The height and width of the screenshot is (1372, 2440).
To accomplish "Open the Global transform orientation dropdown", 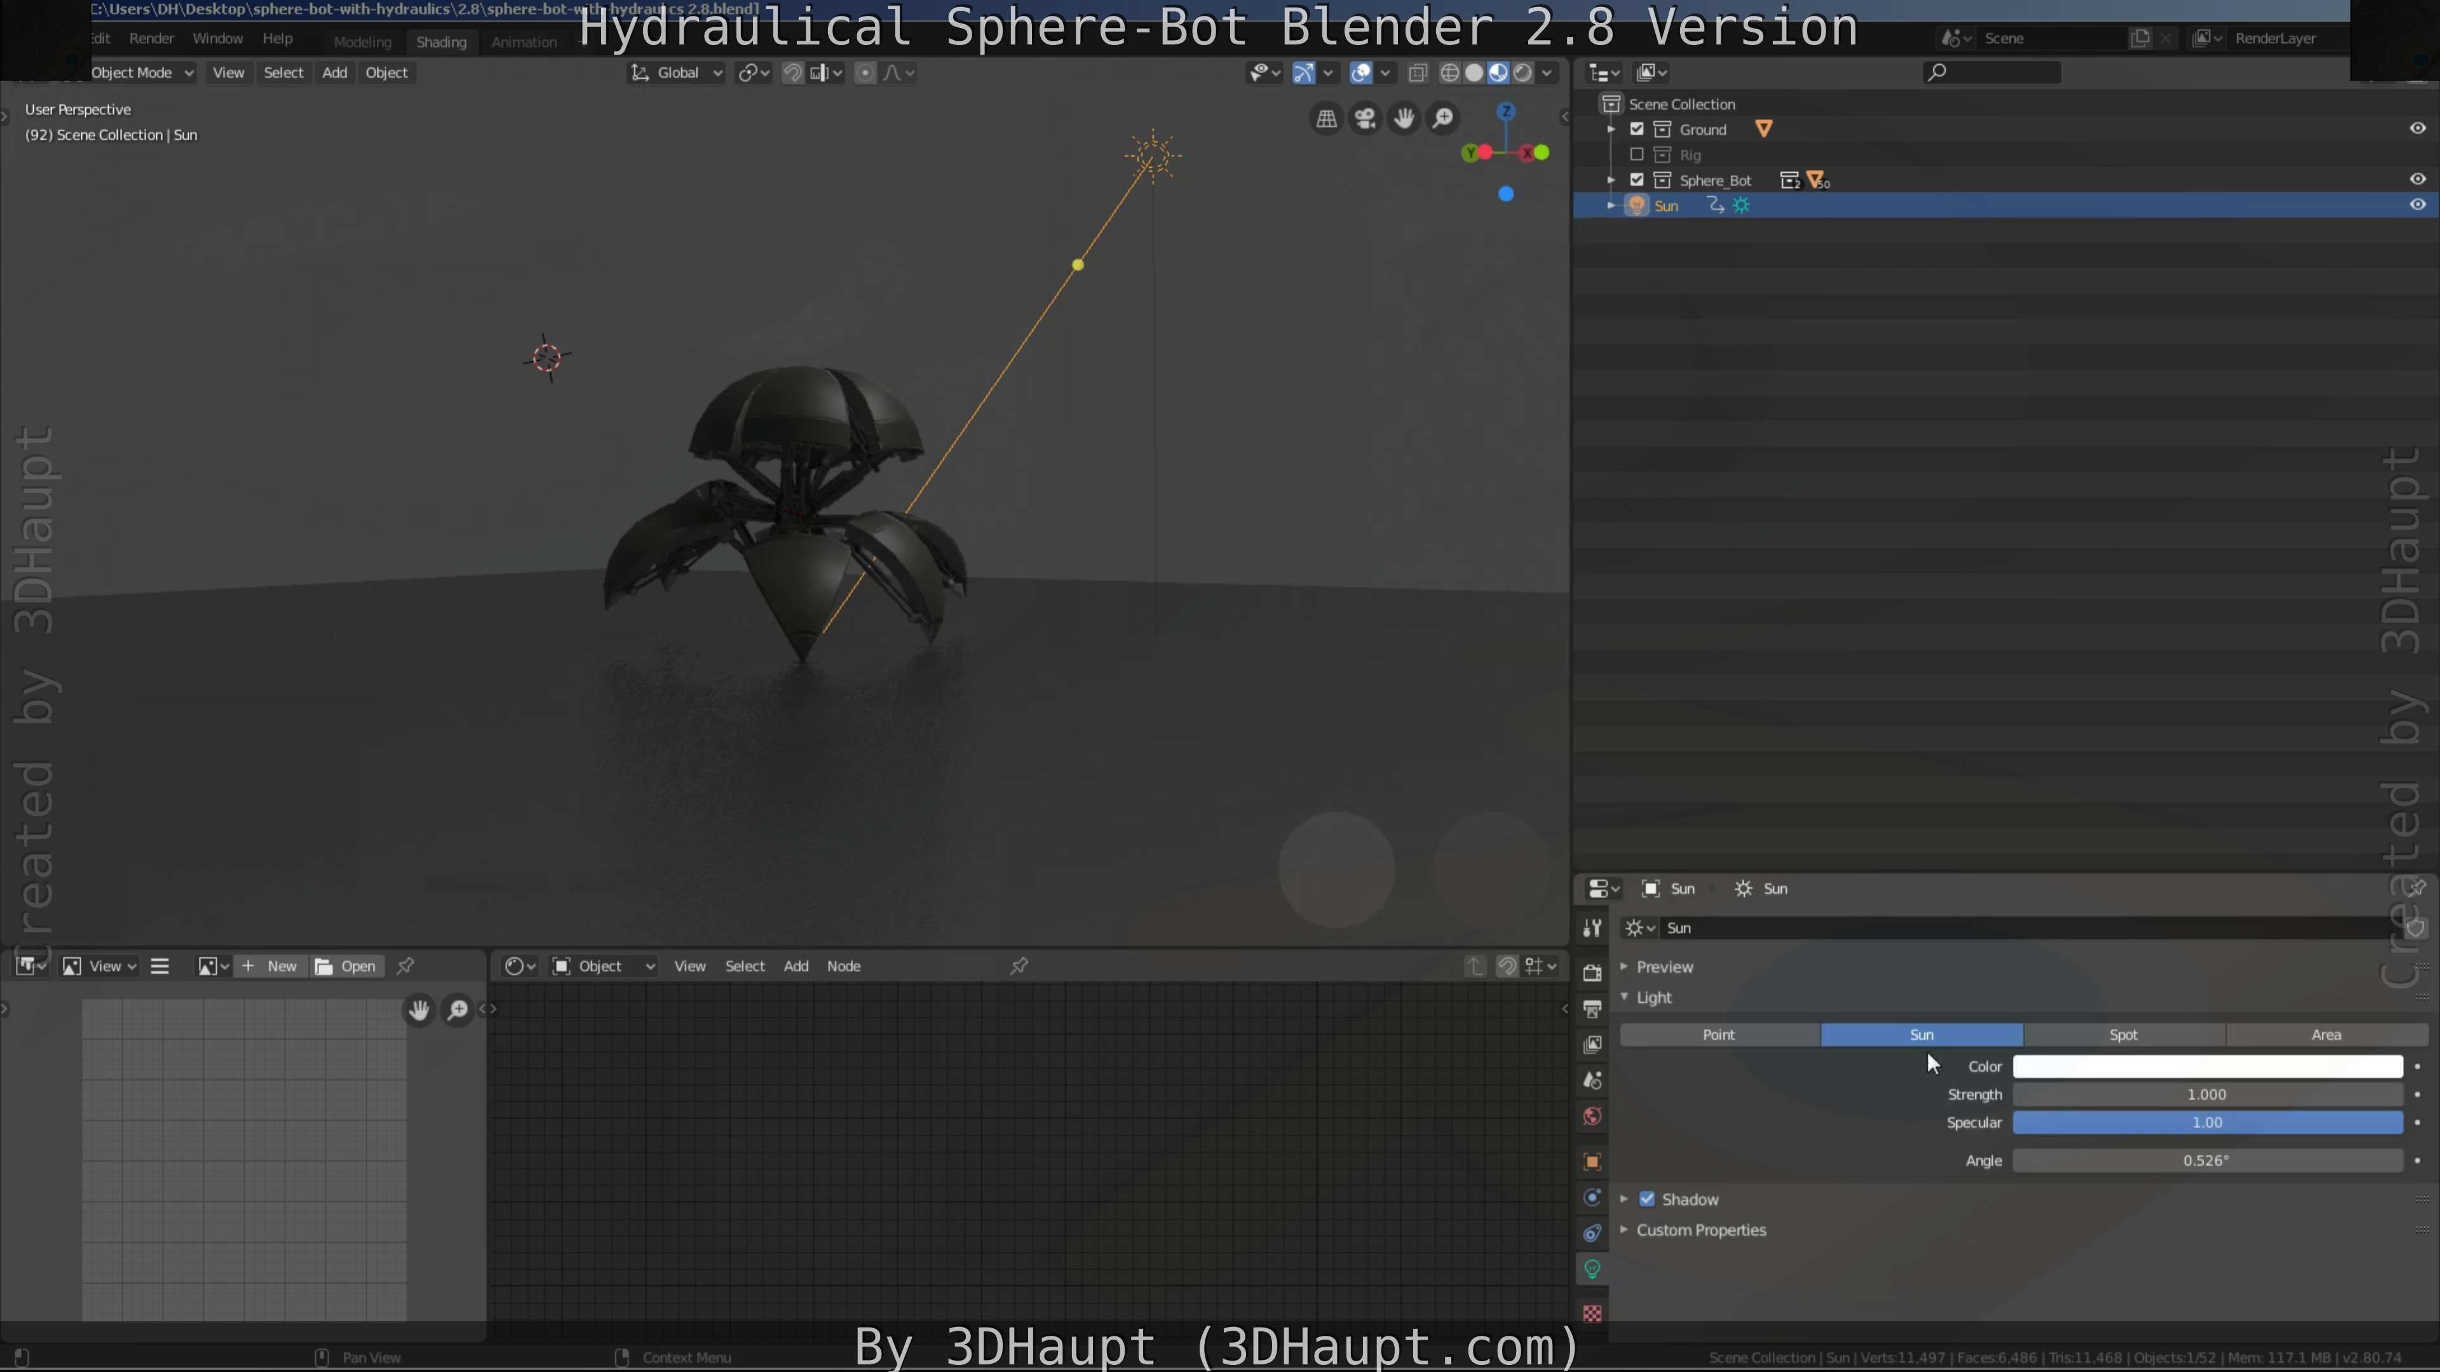I will pyautogui.click(x=676, y=73).
